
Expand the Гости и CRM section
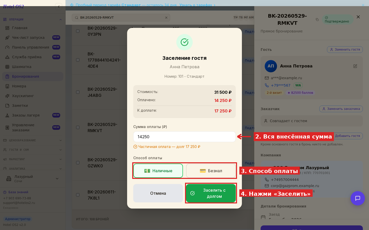tap(33, 150)
